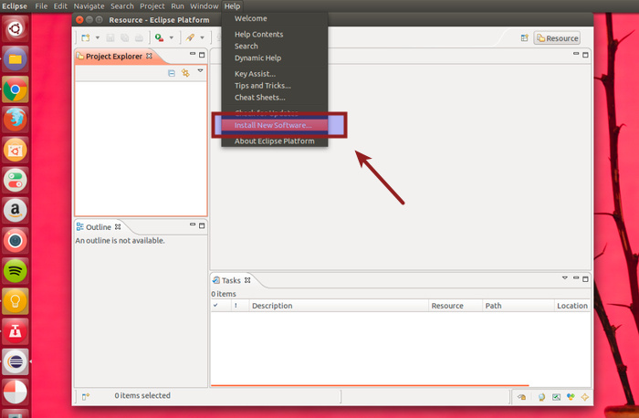Open Firefox from the dock
This screenshot has height=418, width=639.
point(16,120)
